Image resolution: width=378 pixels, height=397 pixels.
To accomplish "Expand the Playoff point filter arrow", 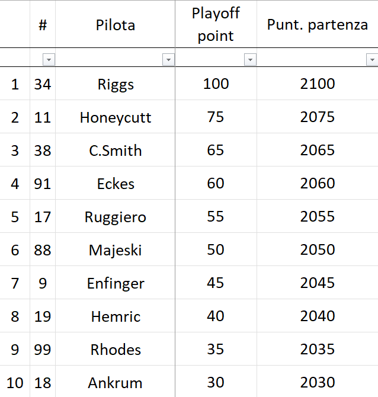I will pyautogui.click(x=250, y=60).
